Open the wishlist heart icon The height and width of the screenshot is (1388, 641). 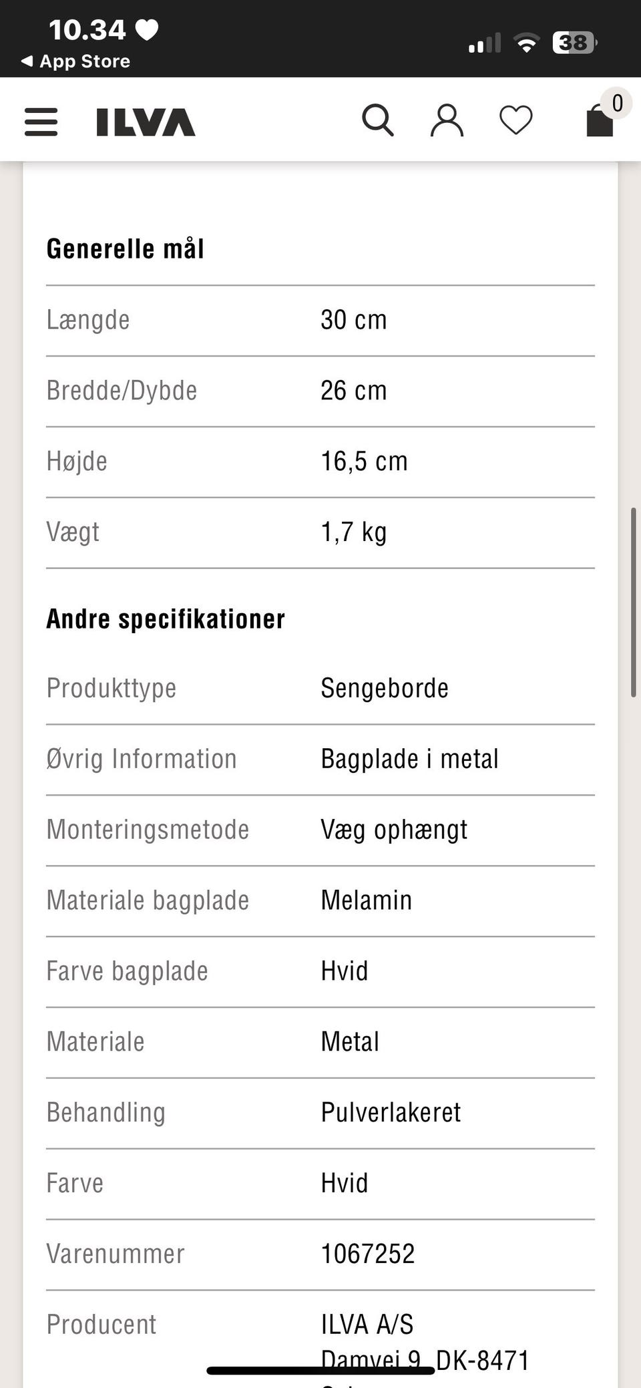click(x=516, y=121)
